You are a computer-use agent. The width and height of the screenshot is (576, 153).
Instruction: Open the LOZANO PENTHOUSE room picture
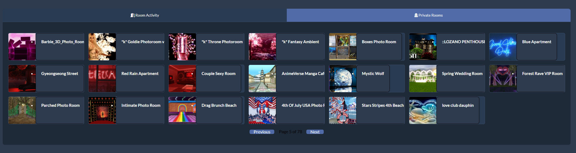point(423,47)
